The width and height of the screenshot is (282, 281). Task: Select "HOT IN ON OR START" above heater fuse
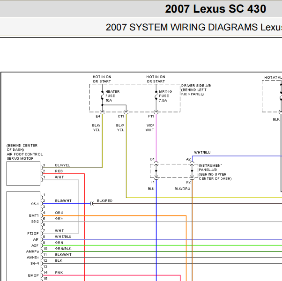point(102,79)
